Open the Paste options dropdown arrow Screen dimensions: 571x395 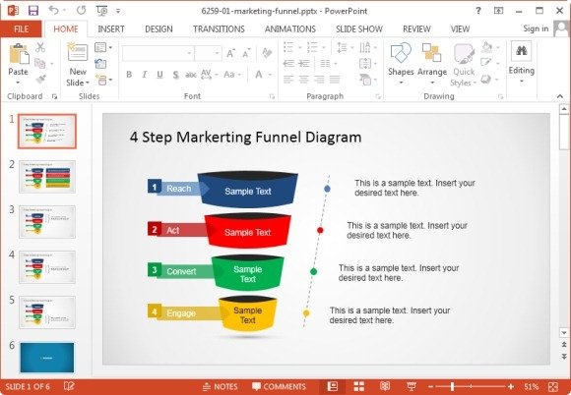coord(18,83)
